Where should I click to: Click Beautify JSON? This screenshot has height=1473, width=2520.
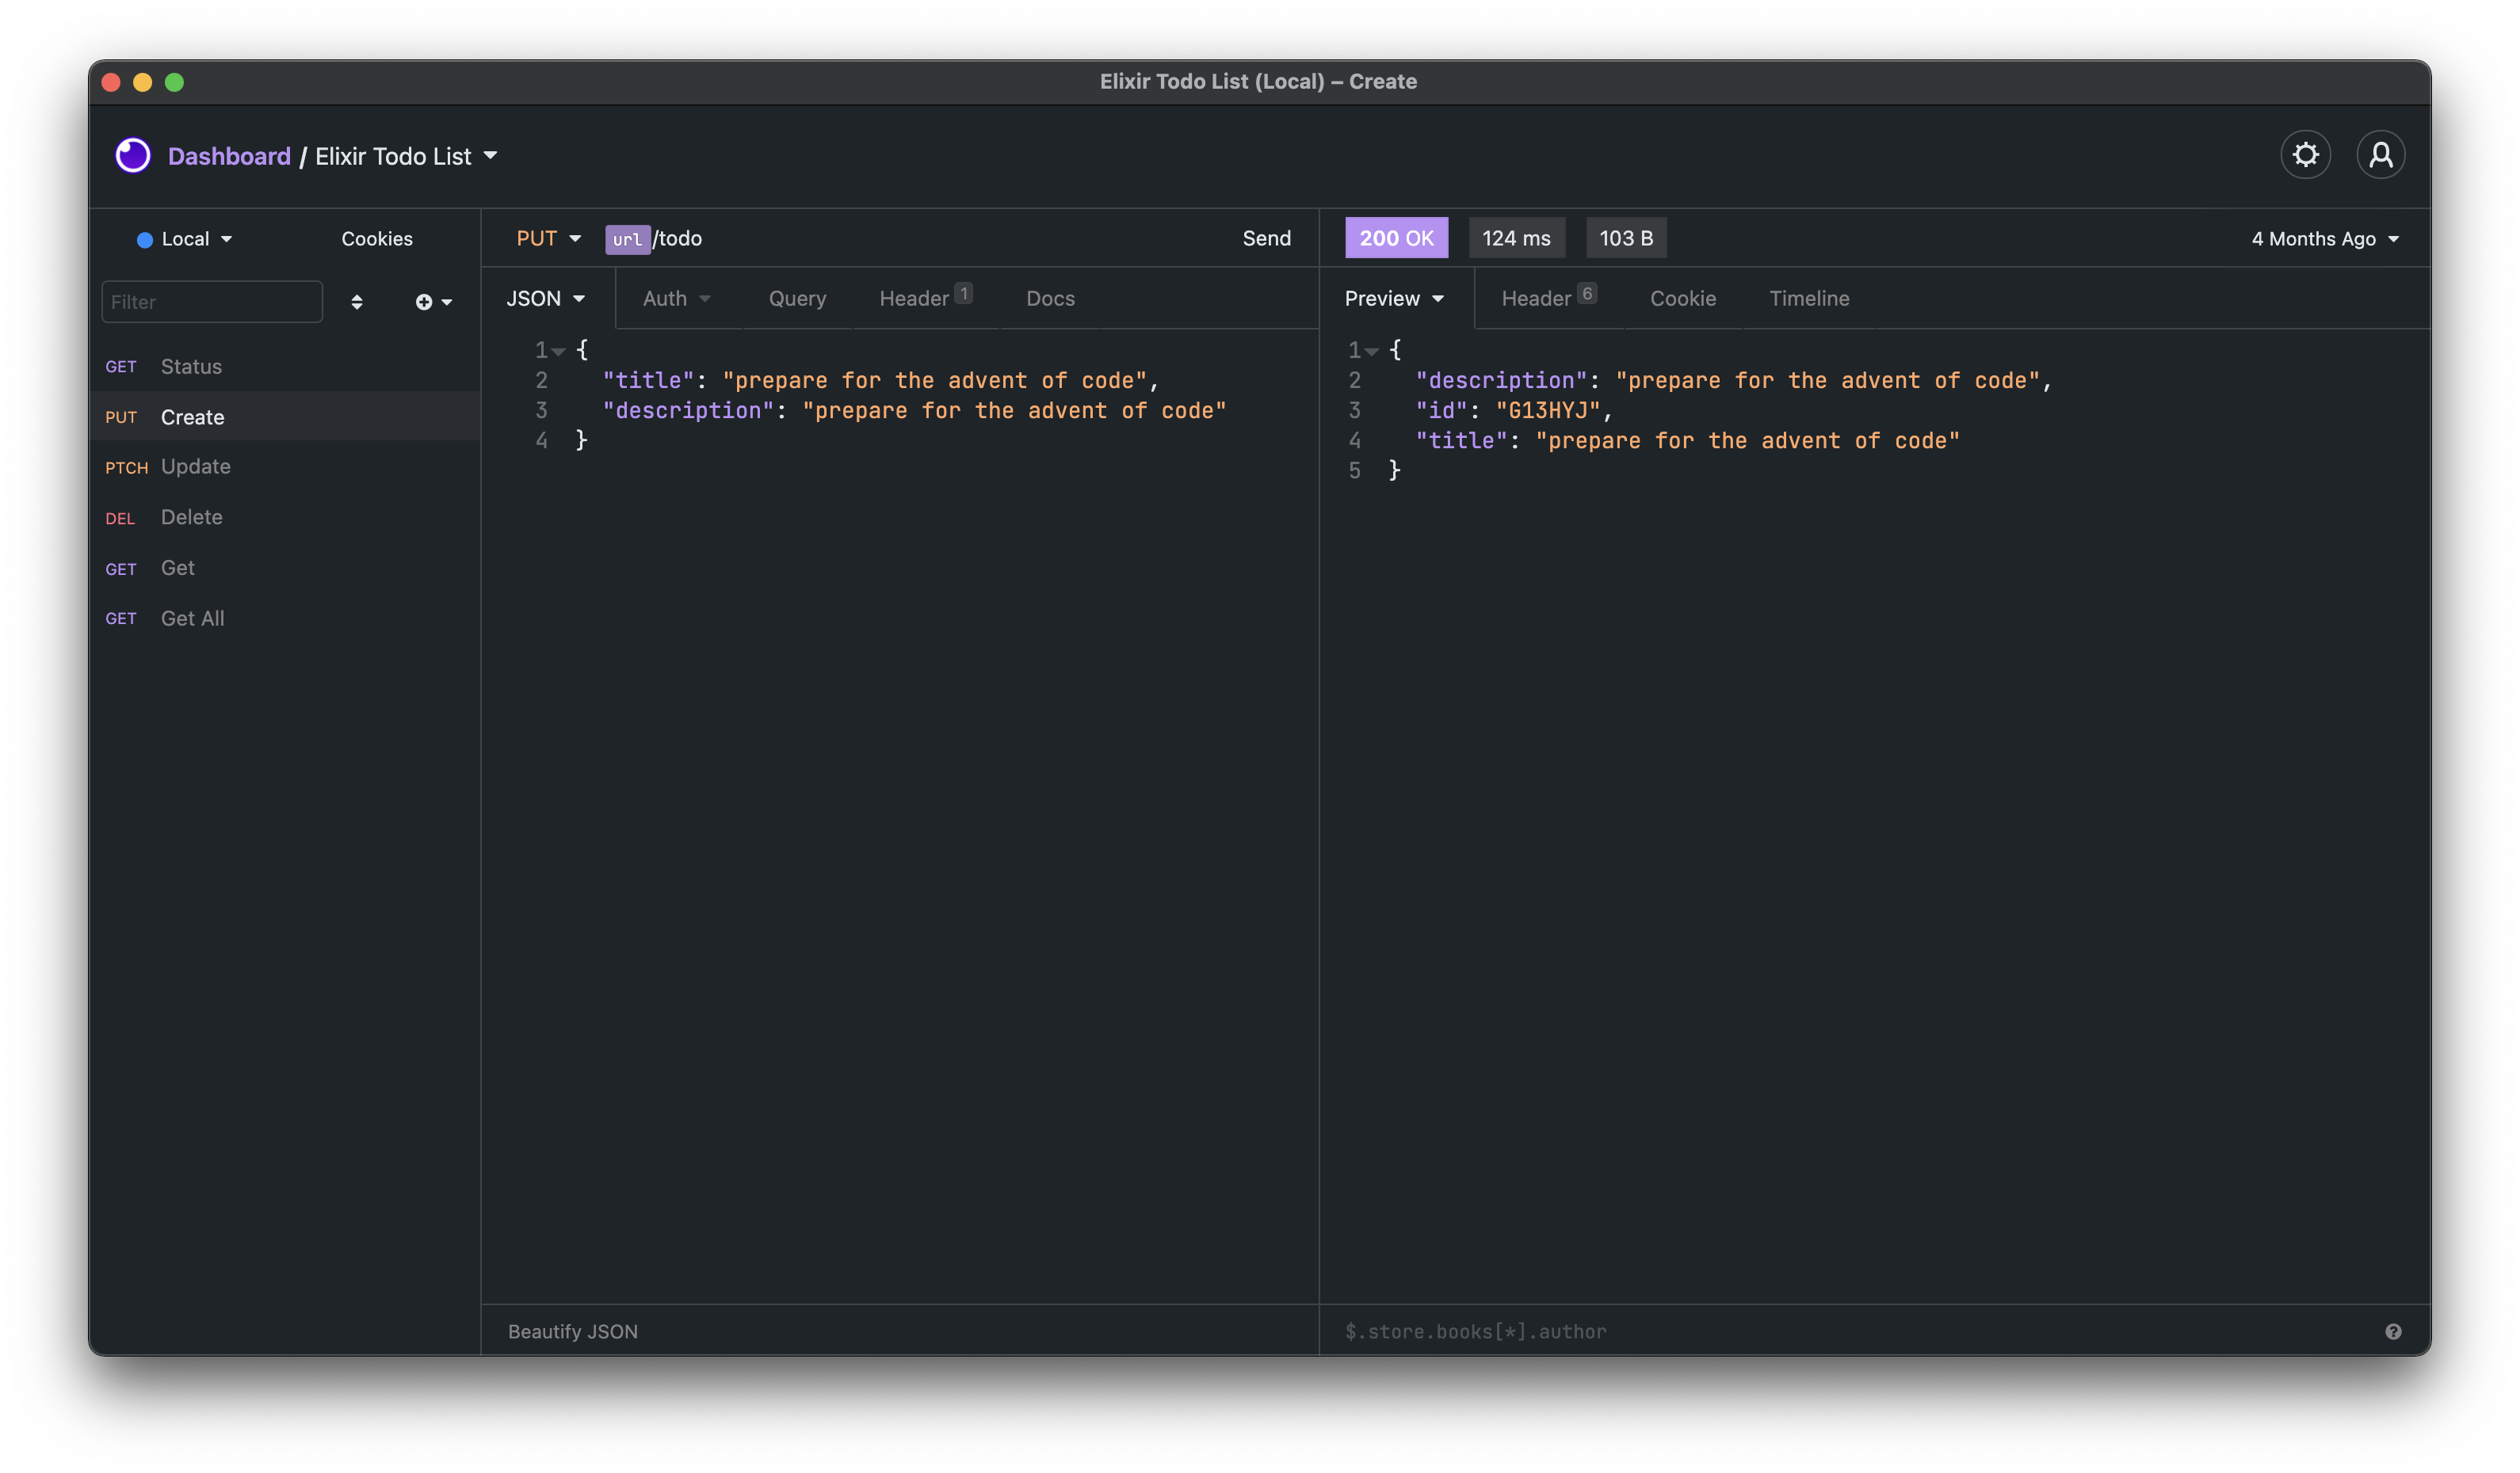[x=573, y=1331]
